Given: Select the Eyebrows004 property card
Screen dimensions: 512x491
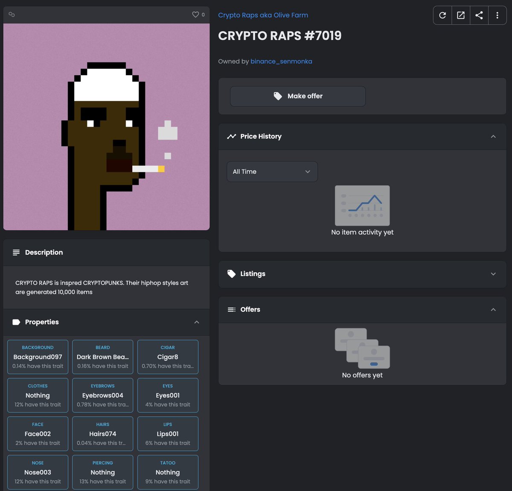Looking at the screenshot, I should point(103,395).
